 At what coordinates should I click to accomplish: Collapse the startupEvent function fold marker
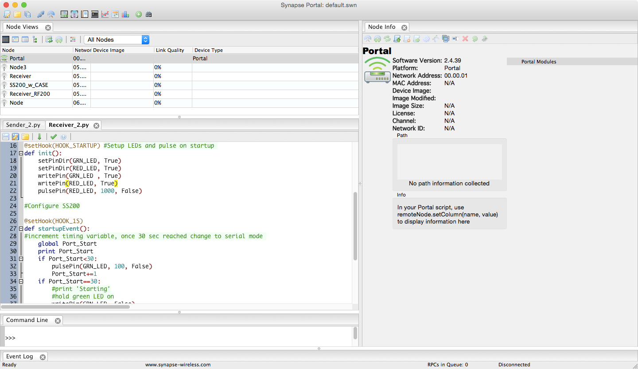click(x=21, y=229)
